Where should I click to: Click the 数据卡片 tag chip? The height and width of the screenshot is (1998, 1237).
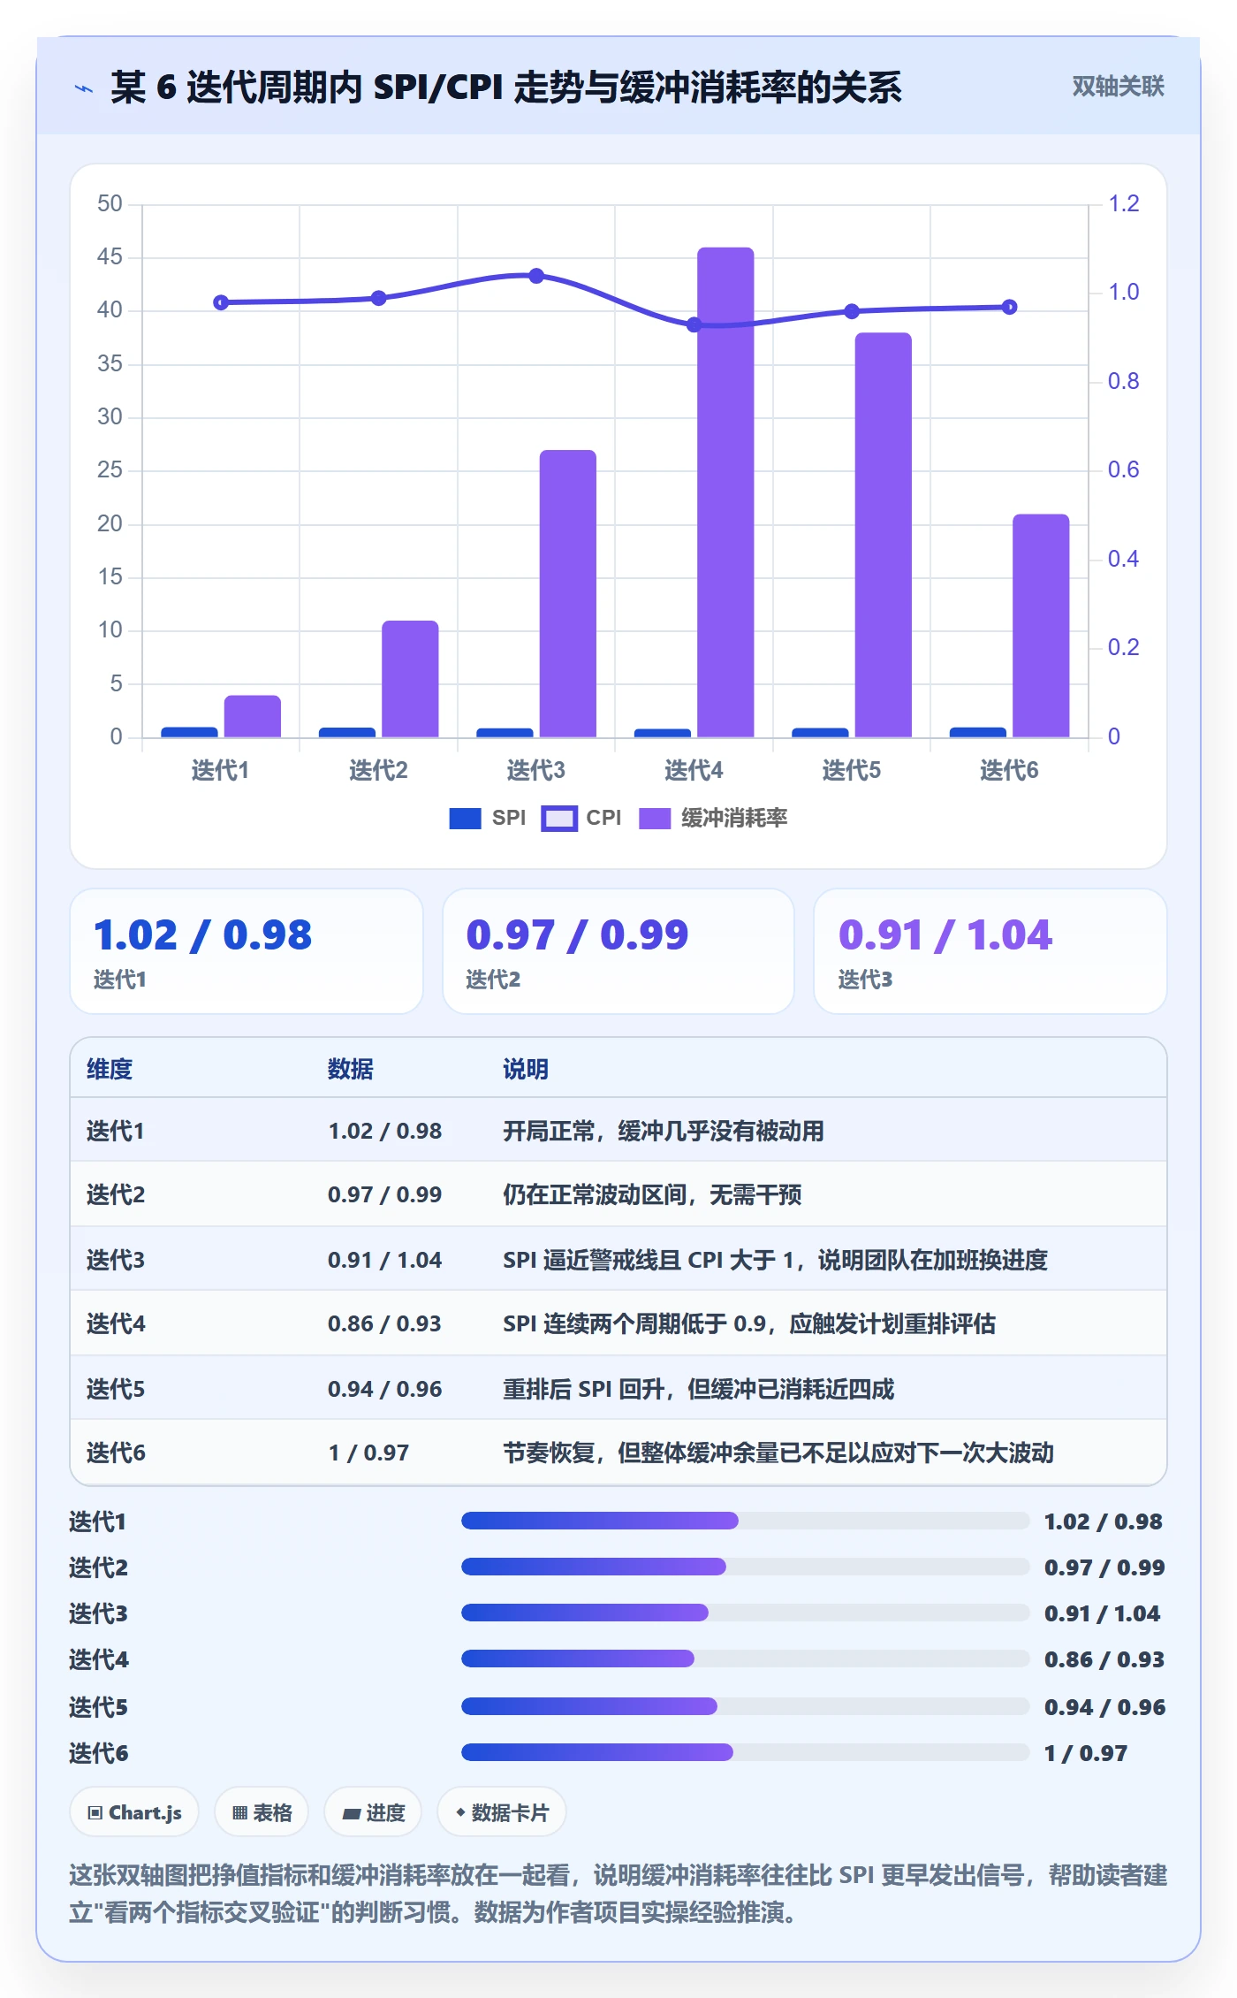(502, 1812)
